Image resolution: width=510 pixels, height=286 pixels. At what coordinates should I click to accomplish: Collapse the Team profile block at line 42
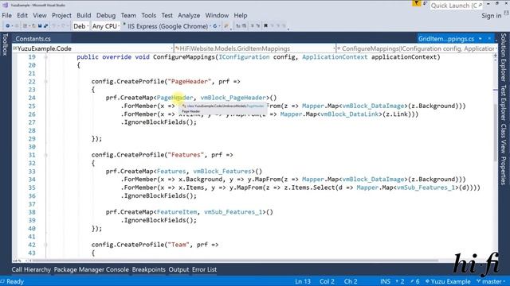pos(46,245)
